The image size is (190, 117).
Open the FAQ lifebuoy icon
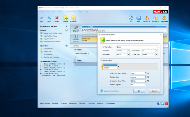pos(131,18)
